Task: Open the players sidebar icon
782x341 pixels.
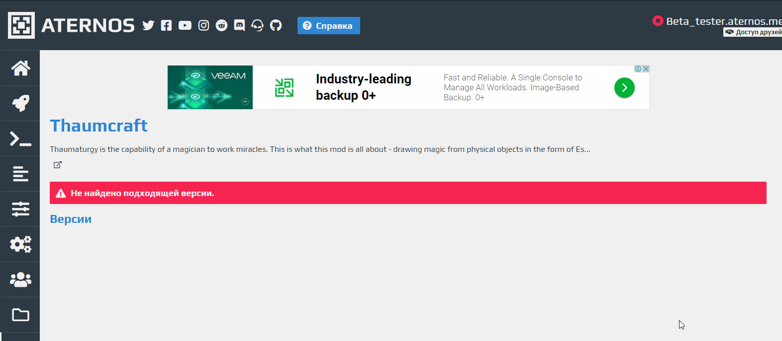Action: [20, 279]
